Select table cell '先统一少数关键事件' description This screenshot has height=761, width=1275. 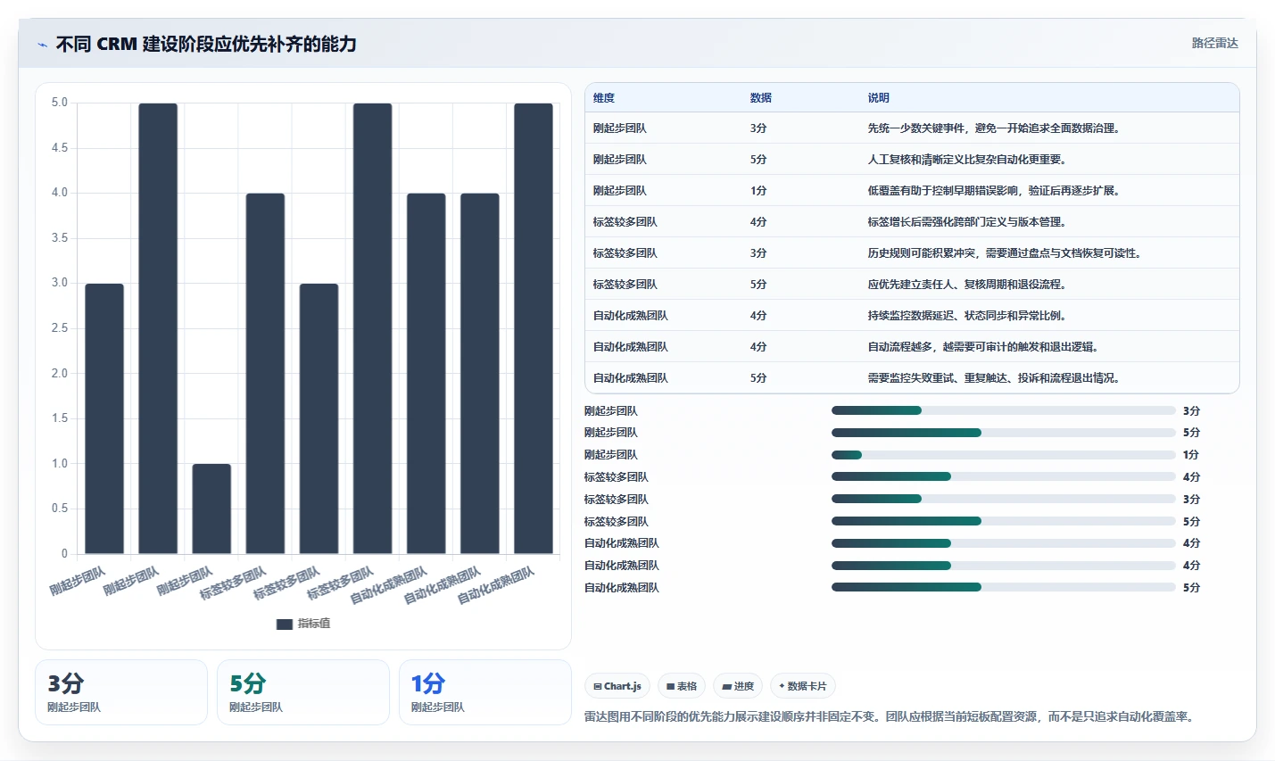(x=993, y=128)
